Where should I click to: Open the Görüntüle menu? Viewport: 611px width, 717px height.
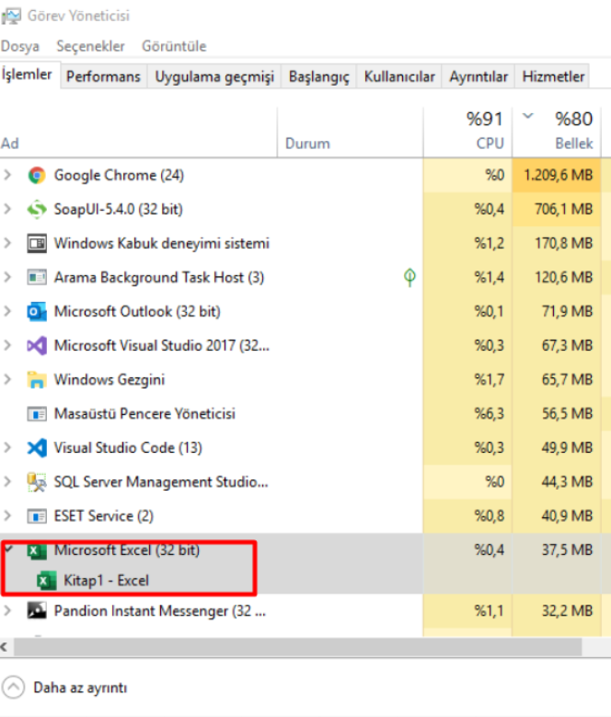pyautogui.click(x=174, y=46)
